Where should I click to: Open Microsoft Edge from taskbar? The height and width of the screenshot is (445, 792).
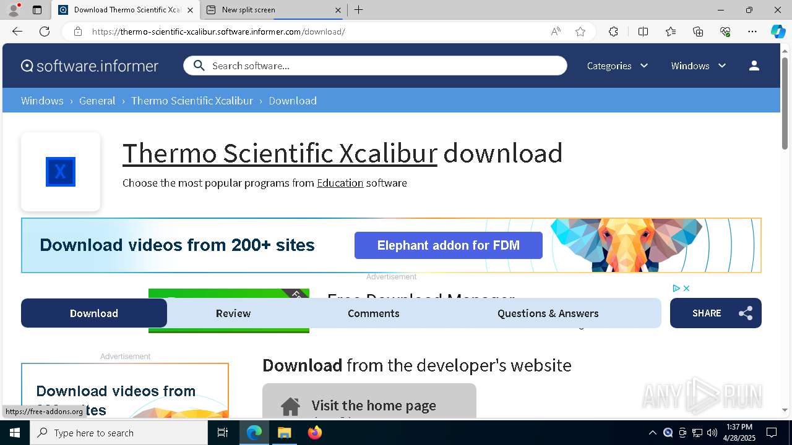click(x=254, y=433)
